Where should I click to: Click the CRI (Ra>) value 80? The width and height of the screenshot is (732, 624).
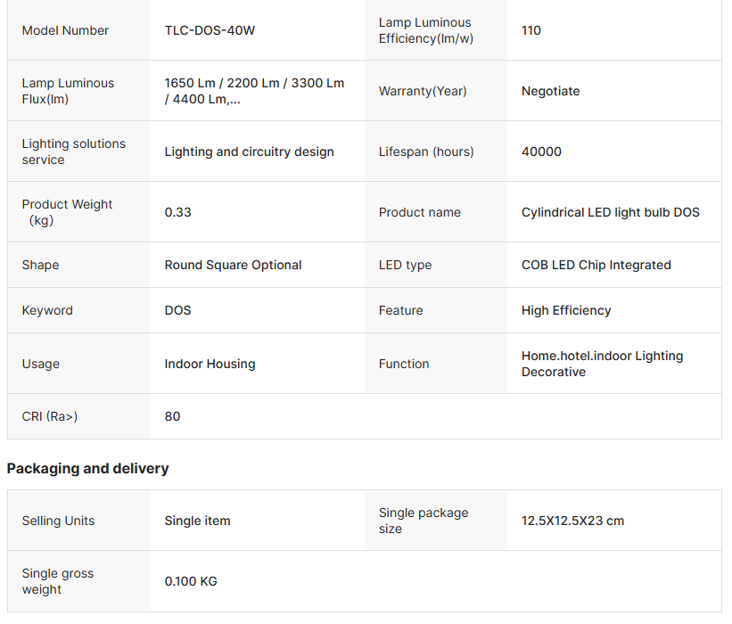[172, 416]
